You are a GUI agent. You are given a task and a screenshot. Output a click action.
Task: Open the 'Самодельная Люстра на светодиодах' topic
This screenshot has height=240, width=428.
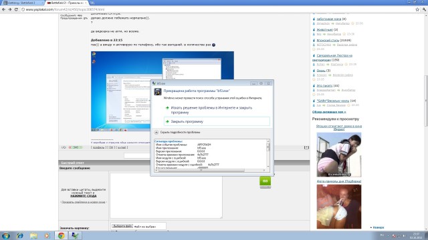click(332, 57)
